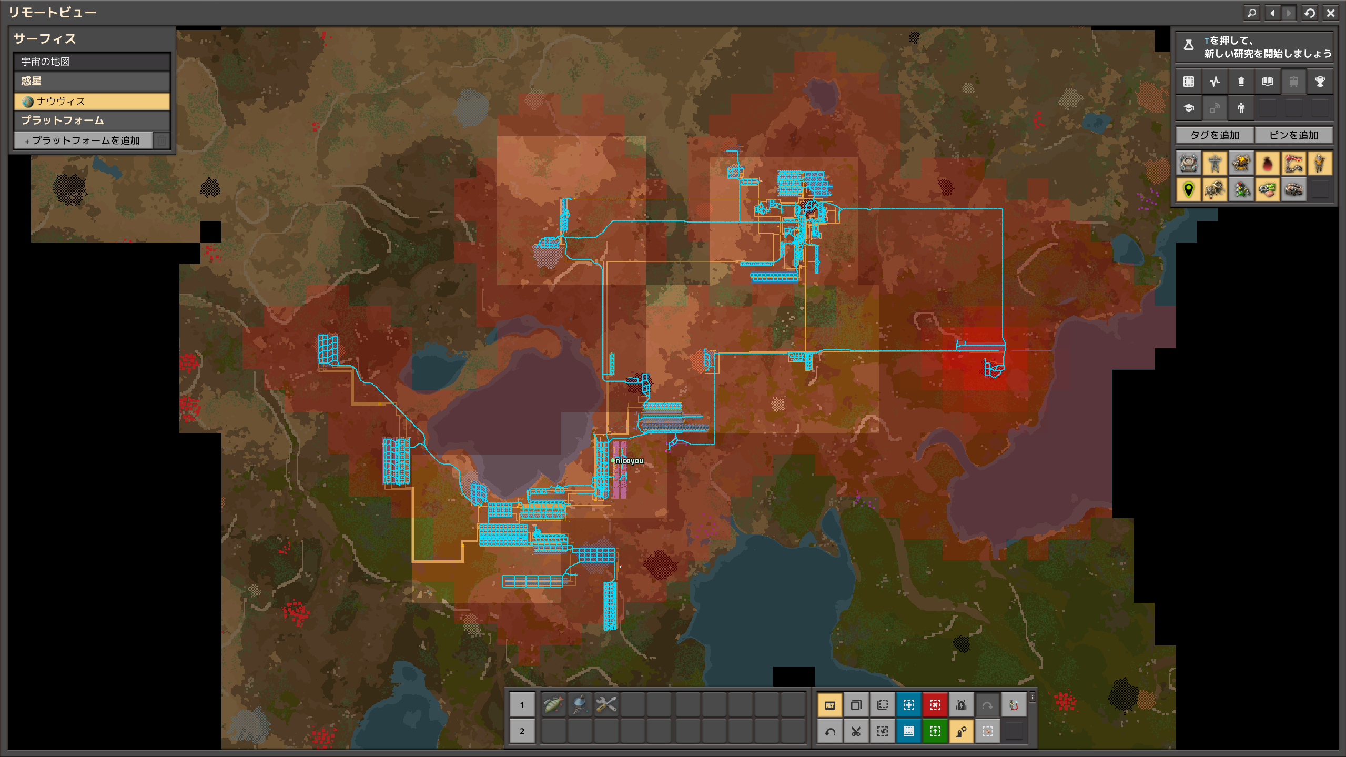This screenshot has height=757, width=1346.
Task: Open achievements with the trophy icon
Action: pyautogui.click(x=1320, y=82)
